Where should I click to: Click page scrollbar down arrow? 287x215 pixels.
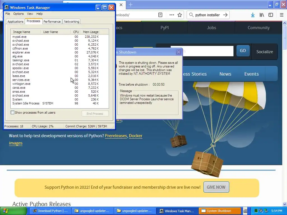(x=284, y=204)
